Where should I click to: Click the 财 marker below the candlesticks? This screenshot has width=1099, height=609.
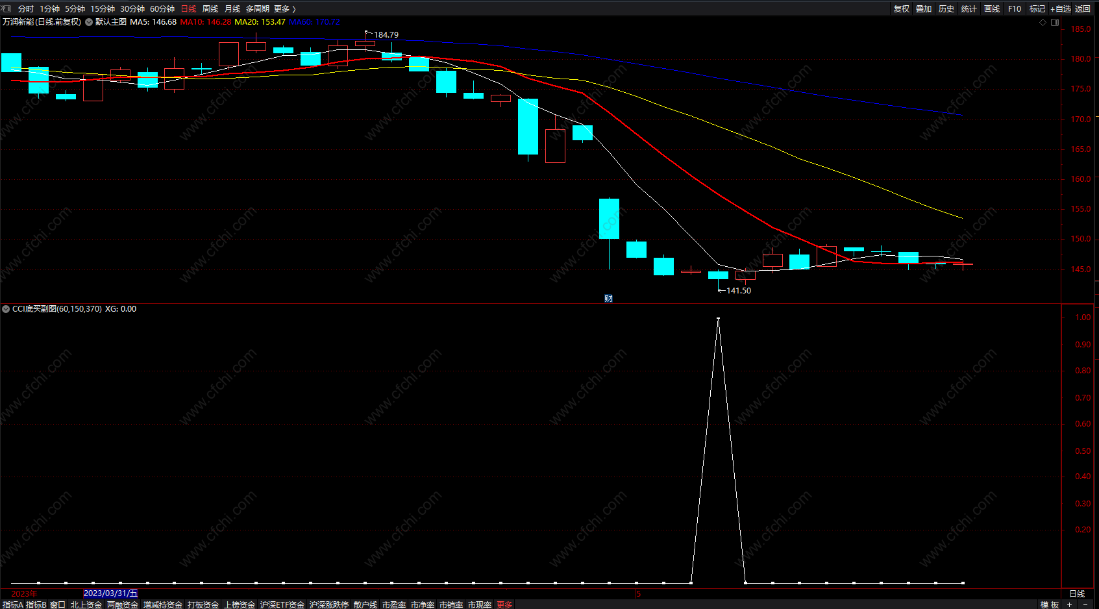coord(608,299)
